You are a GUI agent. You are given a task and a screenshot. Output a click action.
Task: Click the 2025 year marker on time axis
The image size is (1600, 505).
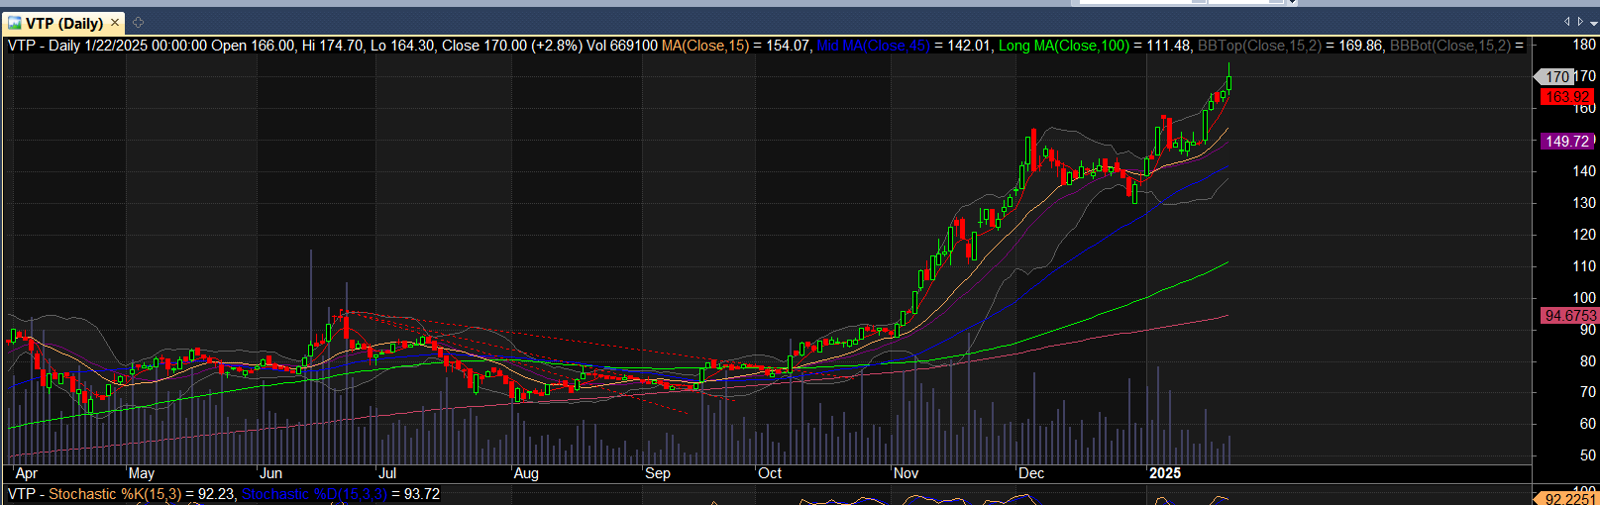tap(1164, 473)
